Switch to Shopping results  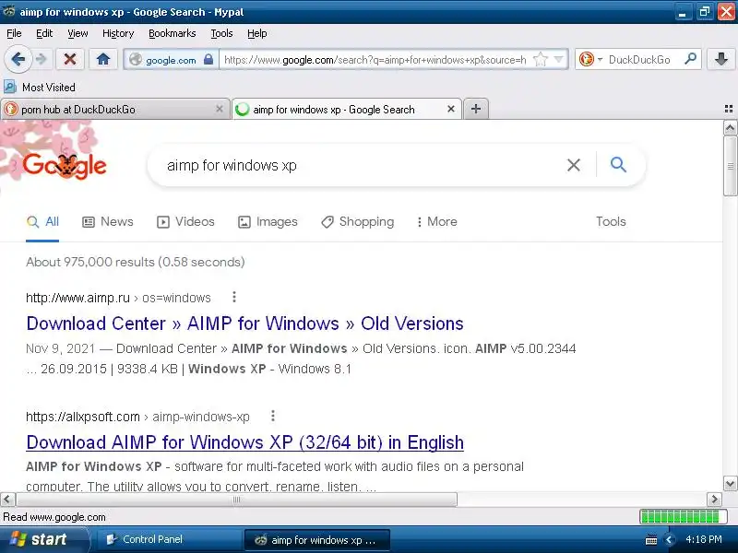click(358, 221)
